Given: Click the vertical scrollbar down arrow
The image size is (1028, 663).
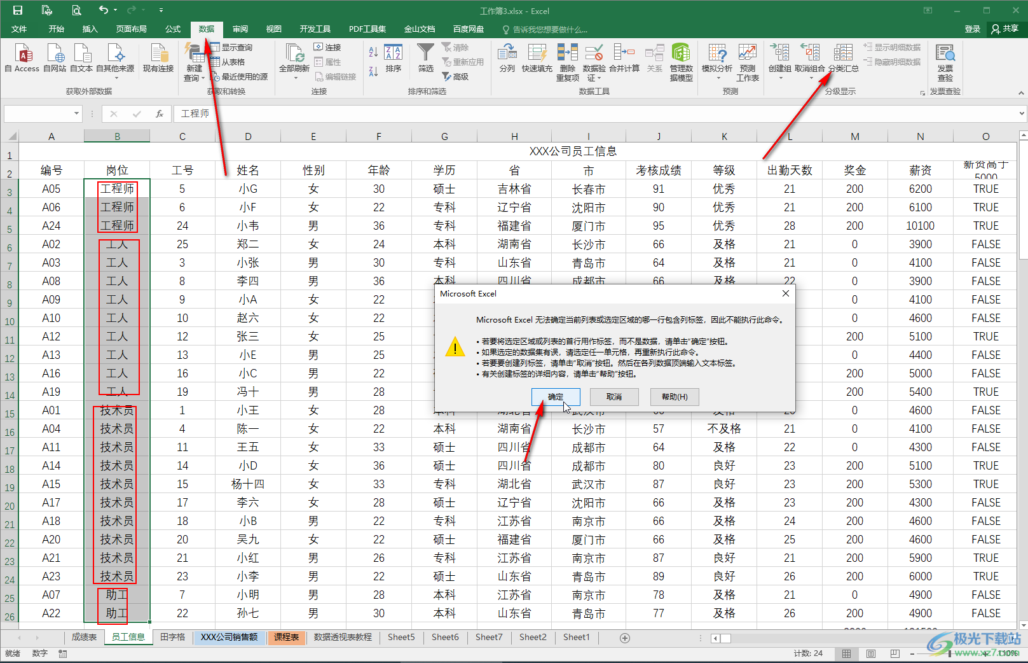Looking at the screenshot, I should point(1023,625).
